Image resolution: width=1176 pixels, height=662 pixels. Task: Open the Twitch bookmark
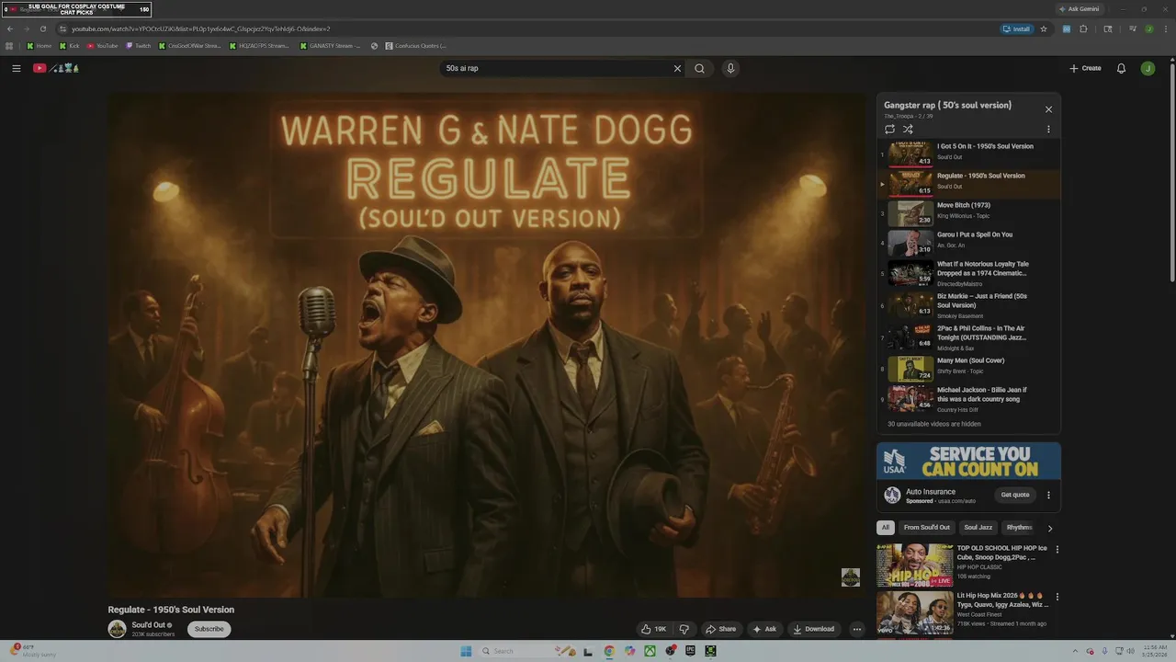coord(139,46)
